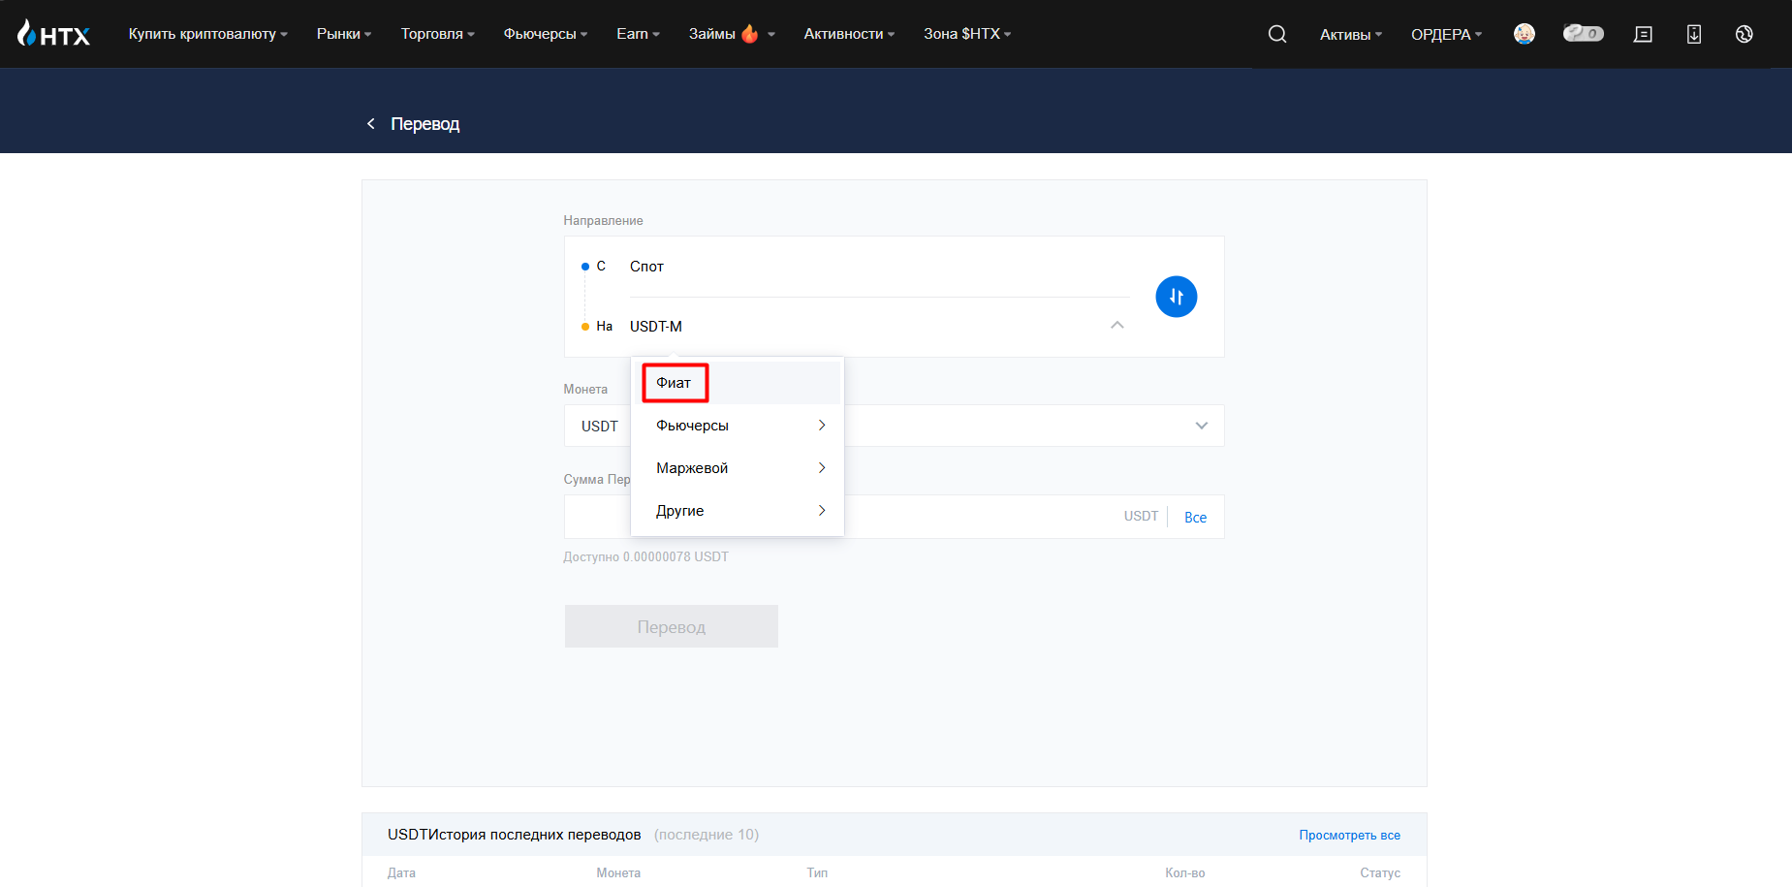The height and width of the screenshot is (887, 1792).
Task: Click the Статус column header
Action: pos(1380,873)
